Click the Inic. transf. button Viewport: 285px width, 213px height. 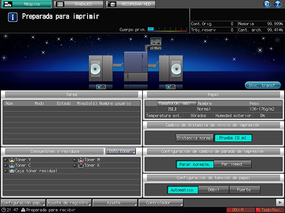pyautogui.click(x=263, y=85)
